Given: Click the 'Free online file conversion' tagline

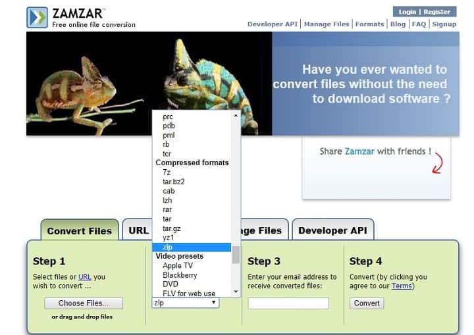Looking at the screenshot, I should click(x=93, y=24).
